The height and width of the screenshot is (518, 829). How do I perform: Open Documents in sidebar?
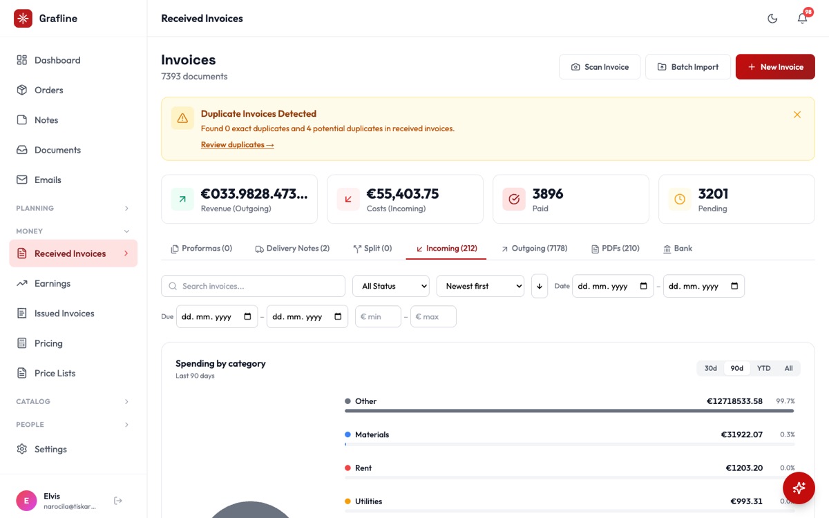pos(73,150)
